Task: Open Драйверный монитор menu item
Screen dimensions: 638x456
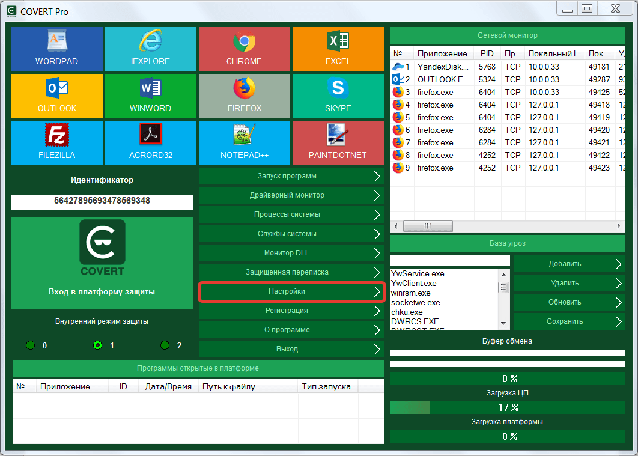Action: 291,195
